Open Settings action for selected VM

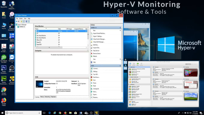click(x=95, y=71)
